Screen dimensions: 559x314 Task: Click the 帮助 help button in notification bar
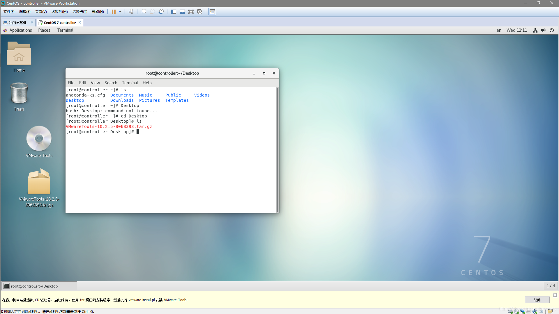537,300
